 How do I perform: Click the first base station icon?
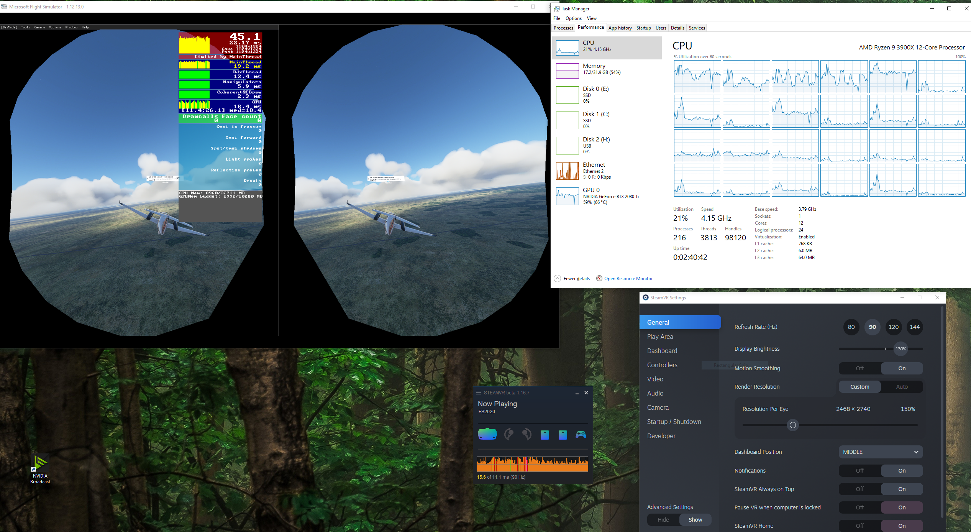(x=545, y=435)
